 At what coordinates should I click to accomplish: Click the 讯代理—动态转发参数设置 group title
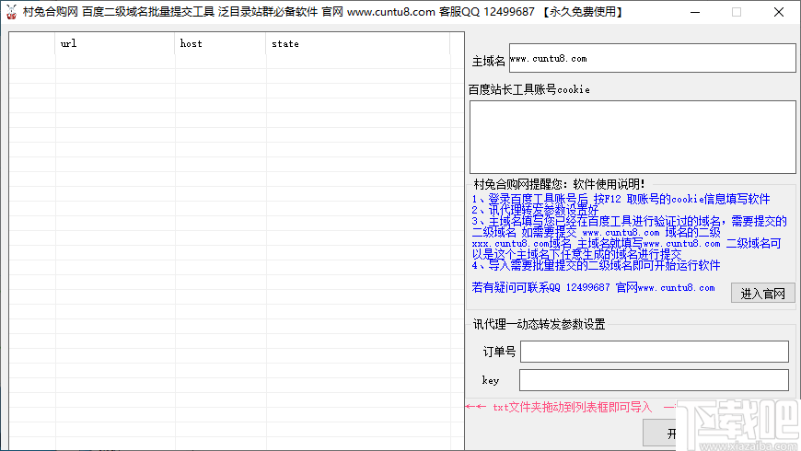point(539,324)
